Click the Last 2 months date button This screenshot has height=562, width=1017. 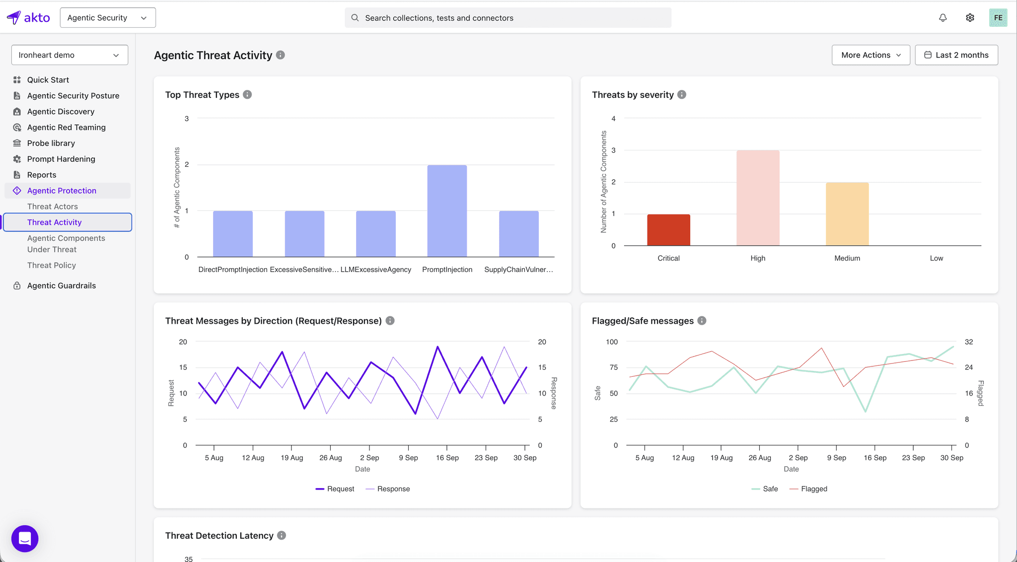[x=956, y=55]
